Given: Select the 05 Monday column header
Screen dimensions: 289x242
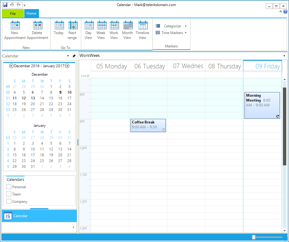Looking at the screenshot, I should click(110, 66).
